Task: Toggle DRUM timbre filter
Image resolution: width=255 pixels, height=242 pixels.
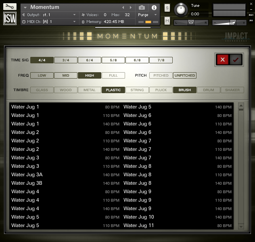Action: point(209,90)
